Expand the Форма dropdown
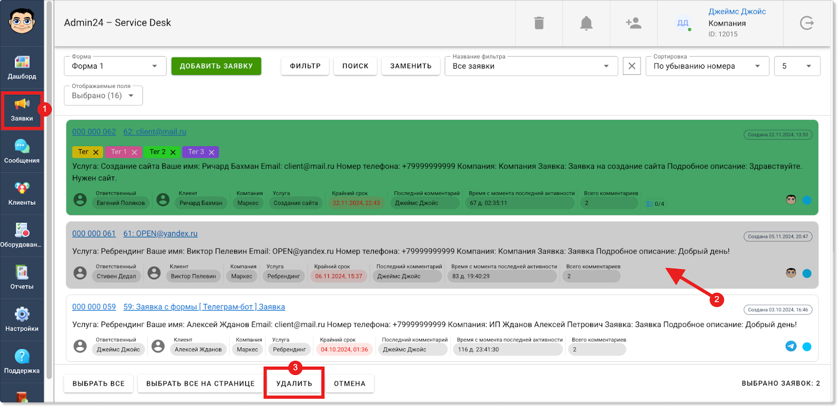The width and height of the screenshot is (838, 407). click(x=115, y=66)
